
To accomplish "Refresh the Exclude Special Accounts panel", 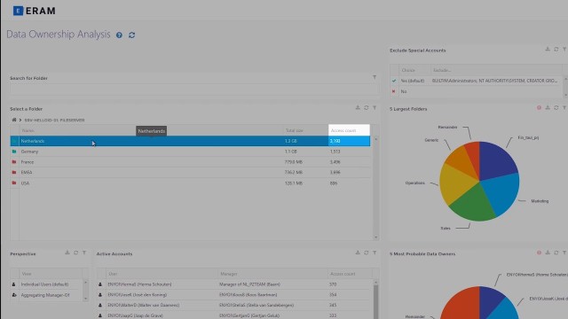I will click(x=556, y=50).
